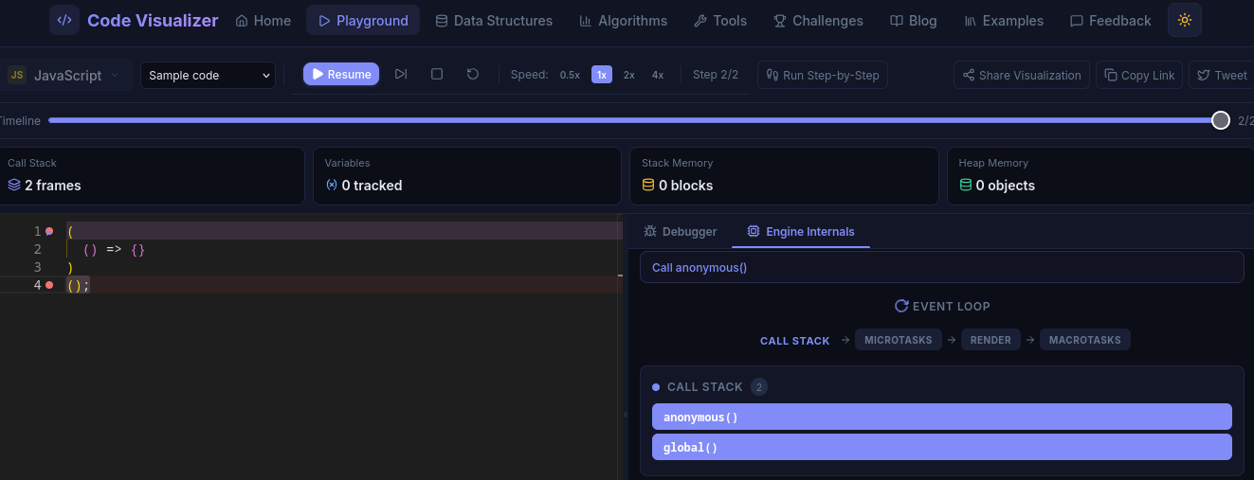Set speed to 1x
The width and height of the screenshot is (1254, 480).
602,75
